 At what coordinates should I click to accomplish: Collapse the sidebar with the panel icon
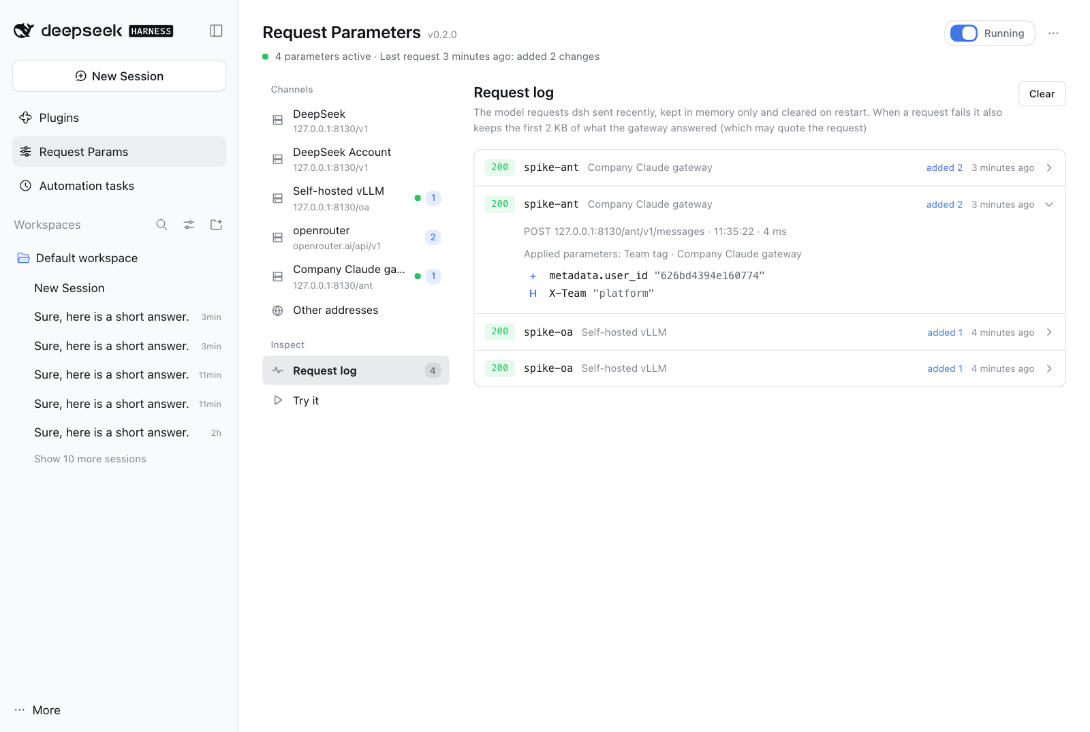pos(216,31)
